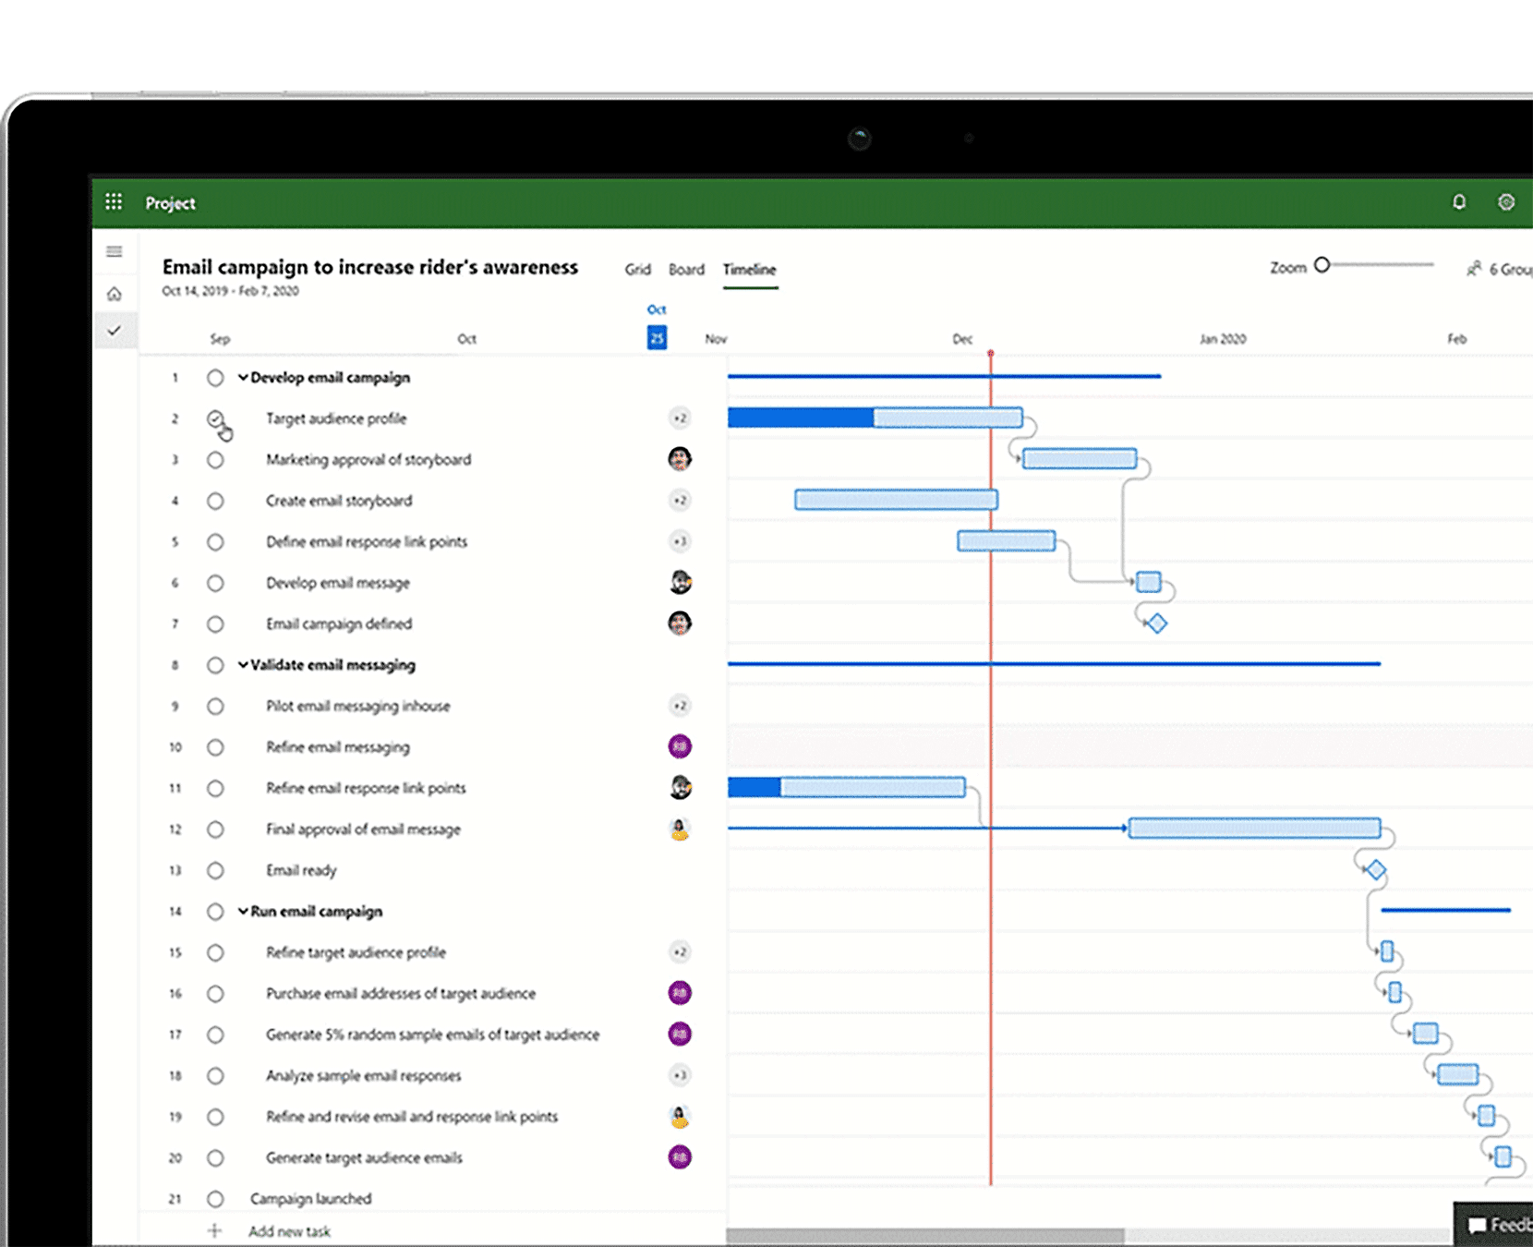Open notifications via the bell icon
The image size is (1533, 1247).
pos(1460,202)
